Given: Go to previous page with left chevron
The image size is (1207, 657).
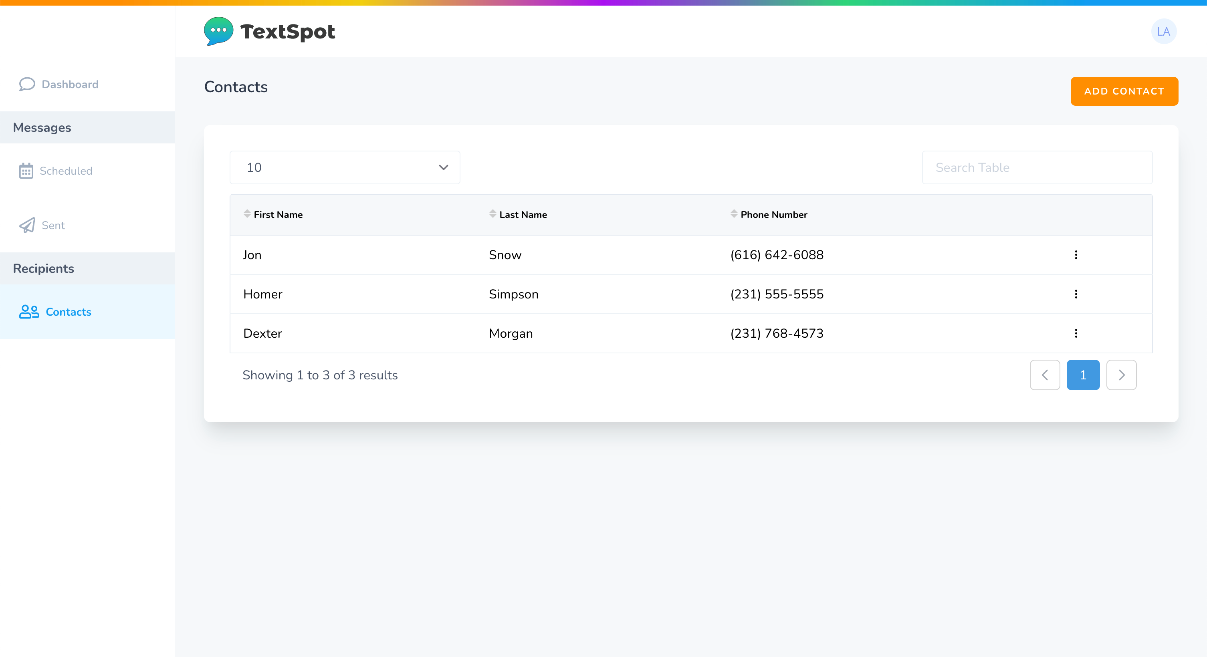Looking at the screenshot, I should tap(1045, 375).
